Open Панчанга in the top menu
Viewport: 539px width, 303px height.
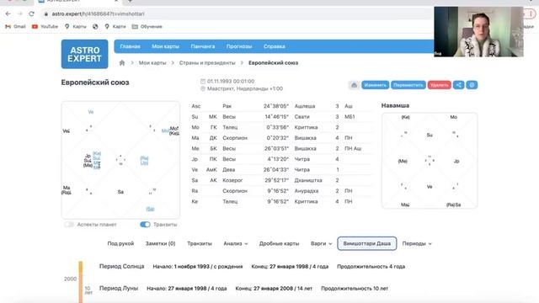tap(203, 46)
